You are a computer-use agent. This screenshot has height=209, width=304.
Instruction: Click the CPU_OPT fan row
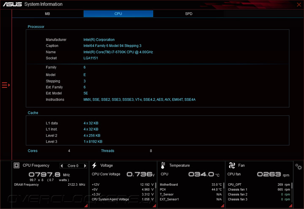tap(259, 184)
